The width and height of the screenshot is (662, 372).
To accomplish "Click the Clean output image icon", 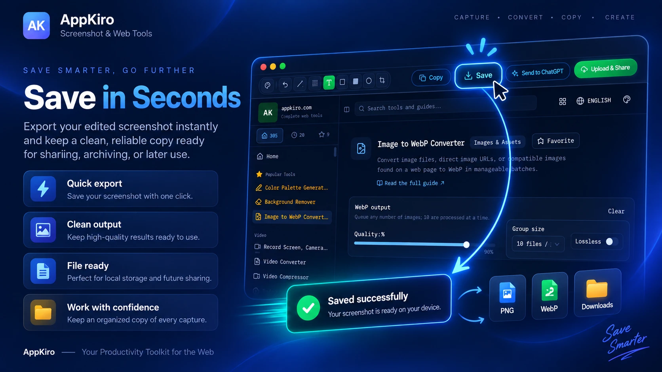I will tap(43, 230).
